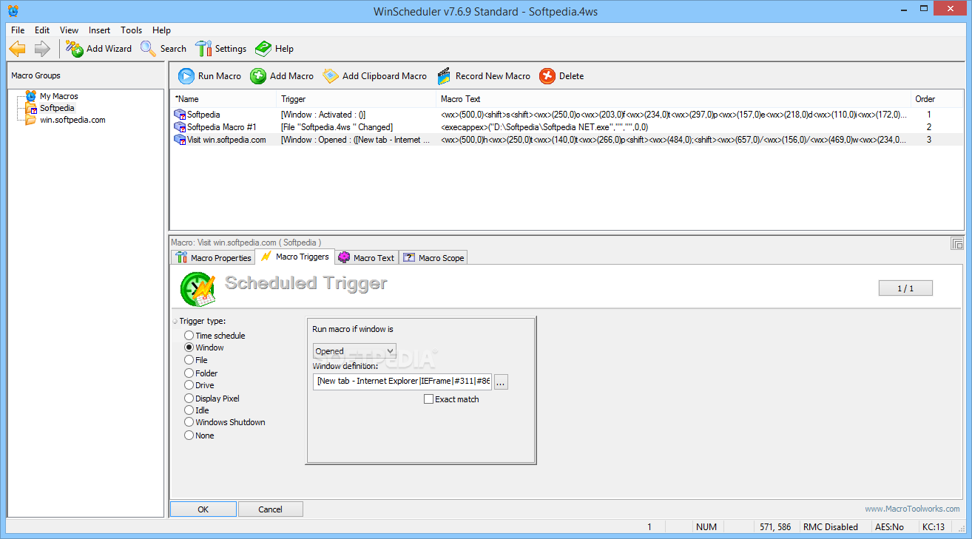
Task: Open the Tools menu
Action: pos(132,30)
